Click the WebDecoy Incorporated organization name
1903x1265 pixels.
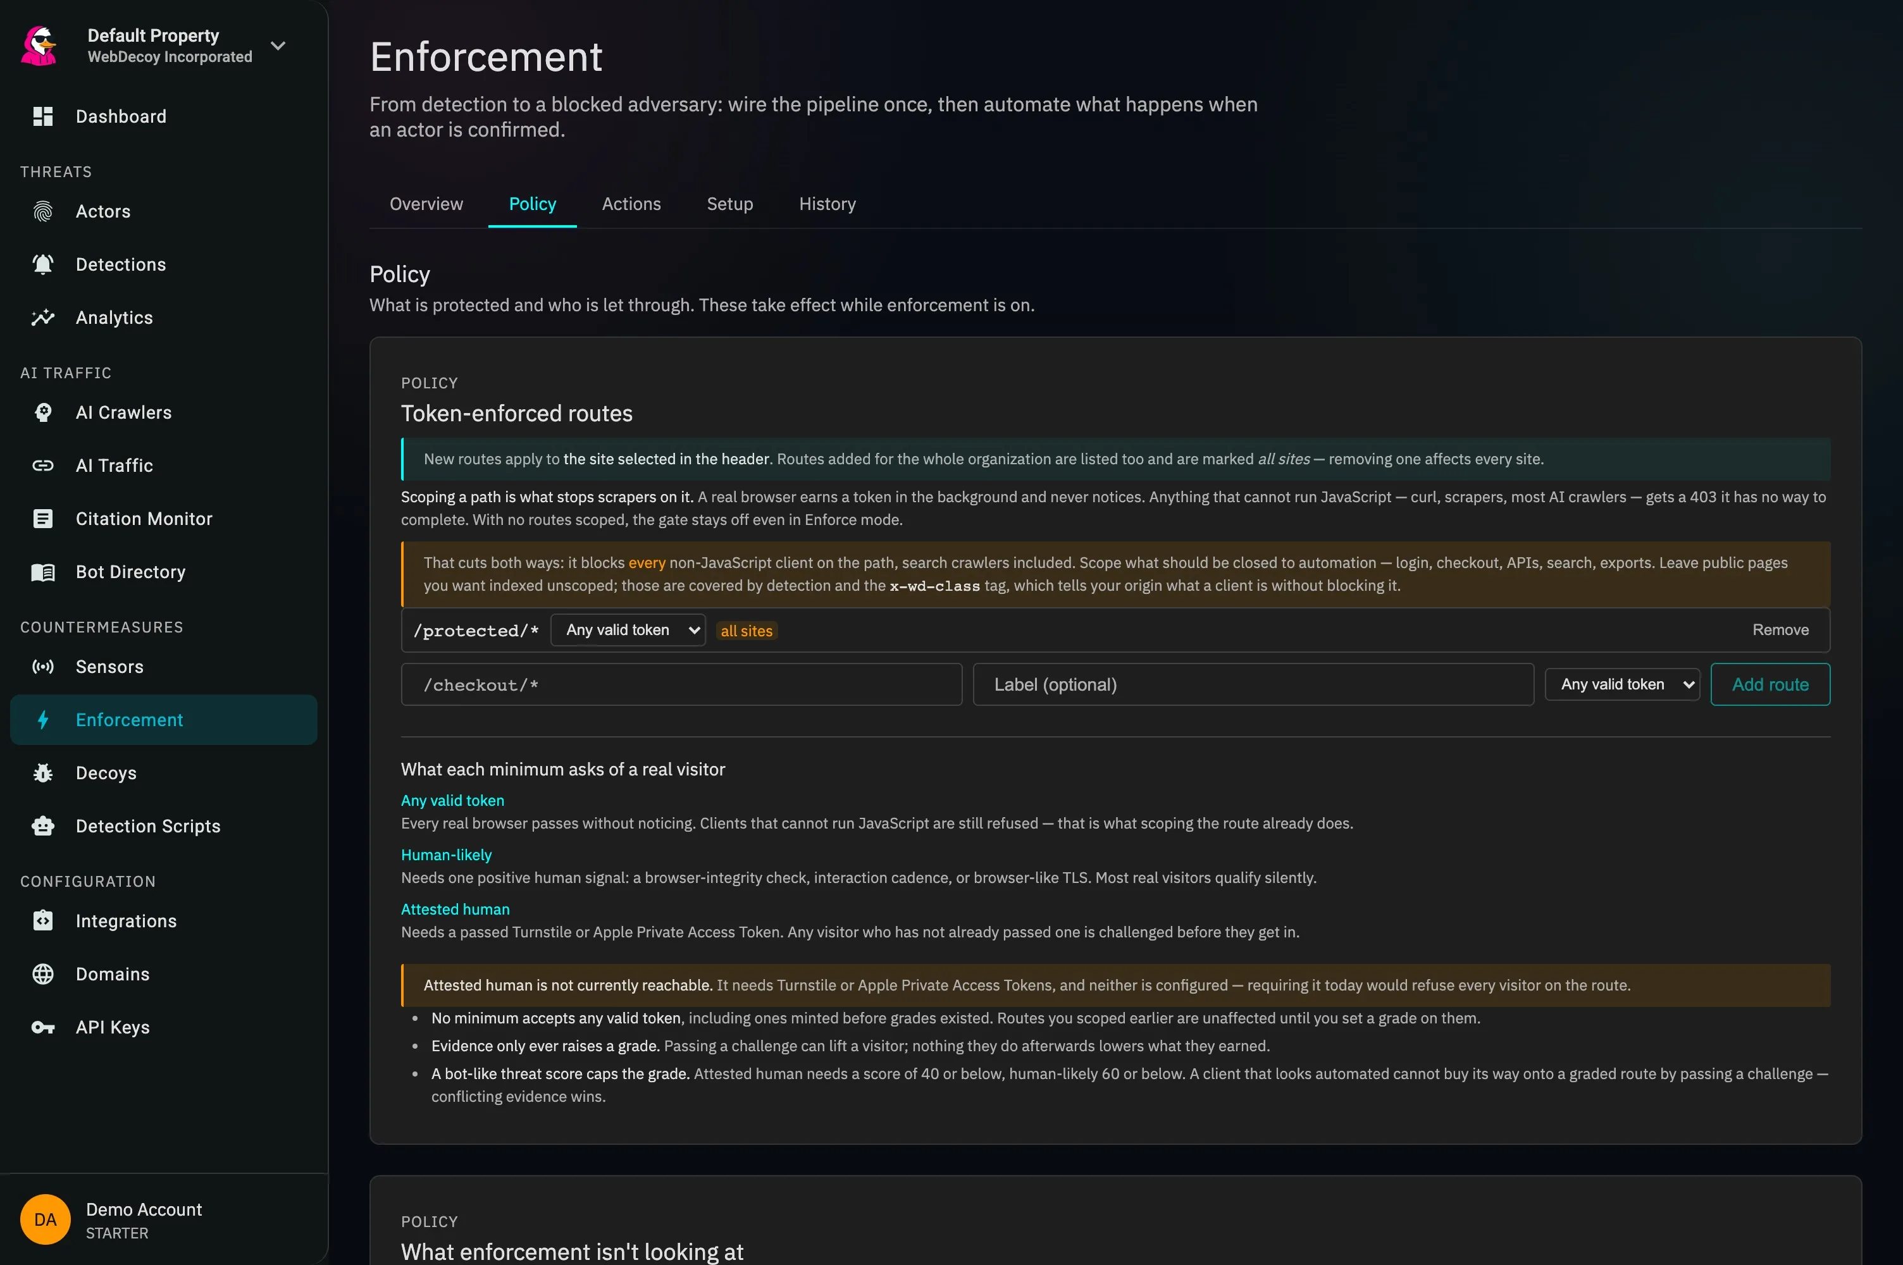[170, 56]
